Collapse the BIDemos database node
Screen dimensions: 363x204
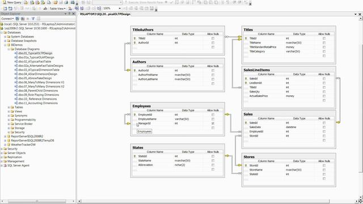(5, 45)
